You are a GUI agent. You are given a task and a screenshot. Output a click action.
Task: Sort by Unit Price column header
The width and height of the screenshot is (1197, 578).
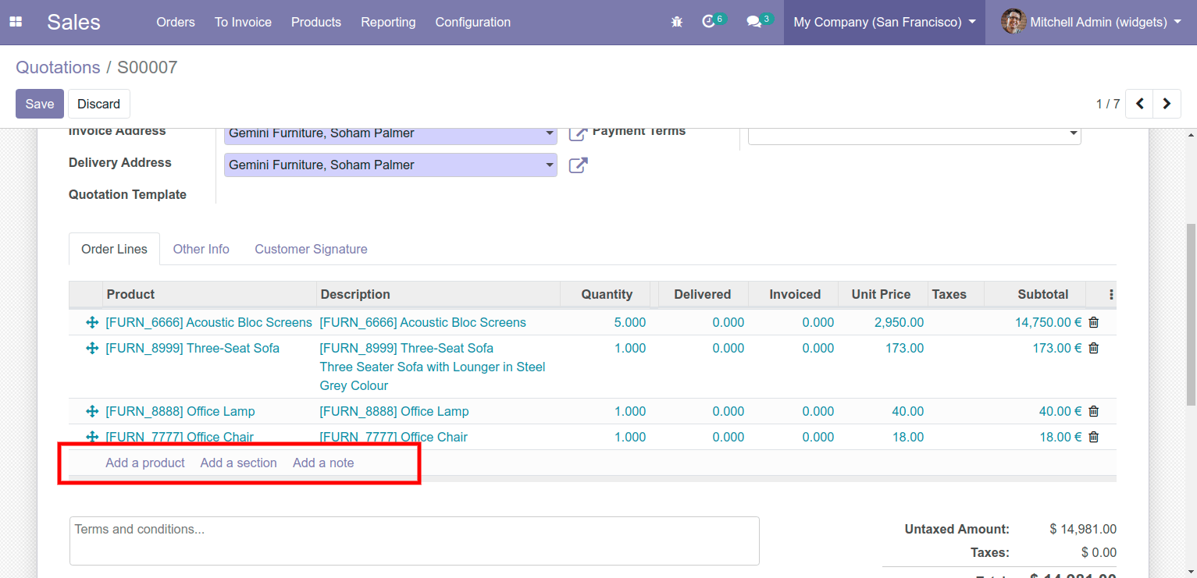(882, 294)
